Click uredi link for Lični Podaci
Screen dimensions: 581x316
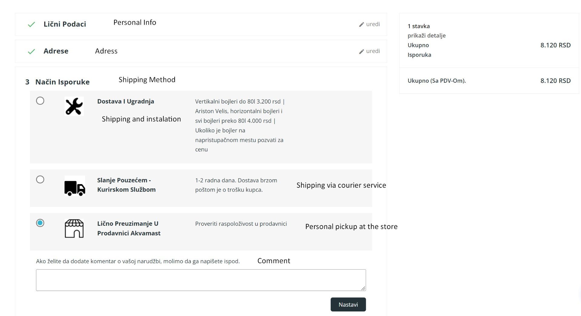[373, 24]
